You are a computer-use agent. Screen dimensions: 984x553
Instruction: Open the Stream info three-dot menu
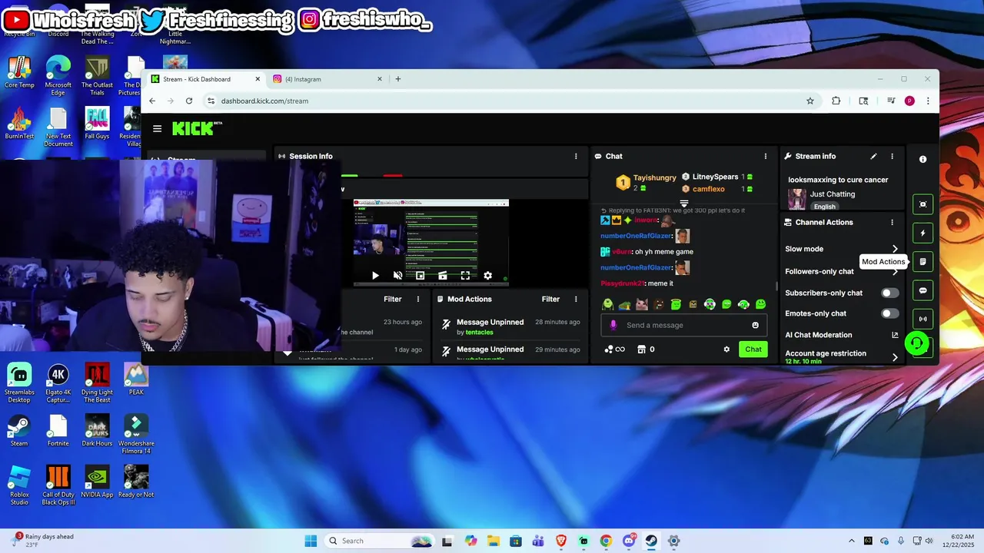pyautogui.click(x=892, y=156)
